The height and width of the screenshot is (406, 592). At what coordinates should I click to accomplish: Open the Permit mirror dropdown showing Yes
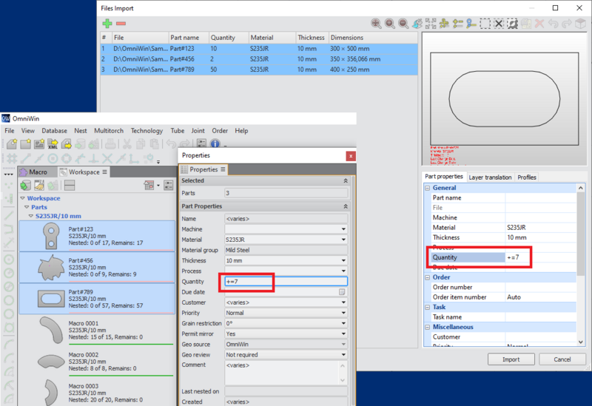[343, 334]
